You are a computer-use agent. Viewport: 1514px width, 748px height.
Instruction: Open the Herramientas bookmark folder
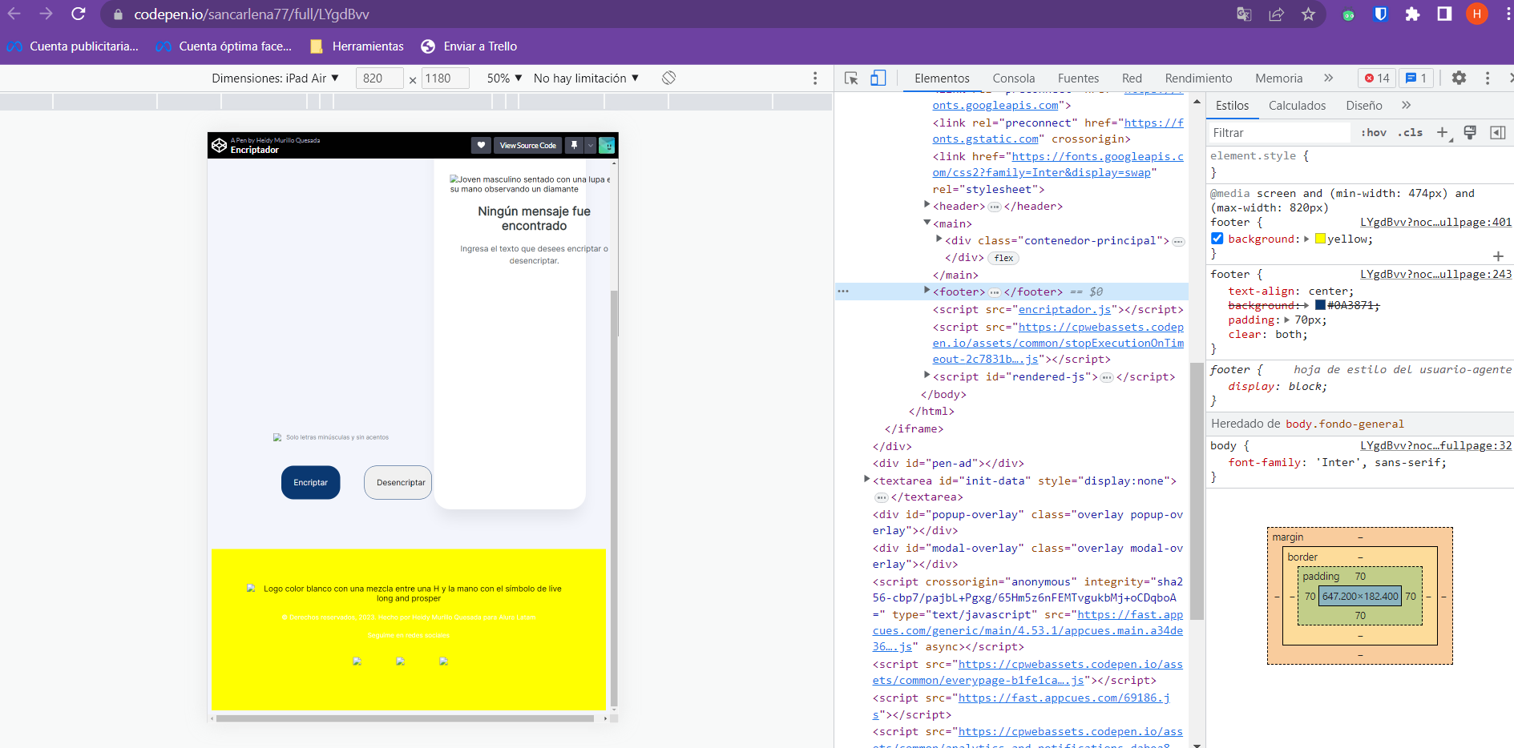coord(357,46)
